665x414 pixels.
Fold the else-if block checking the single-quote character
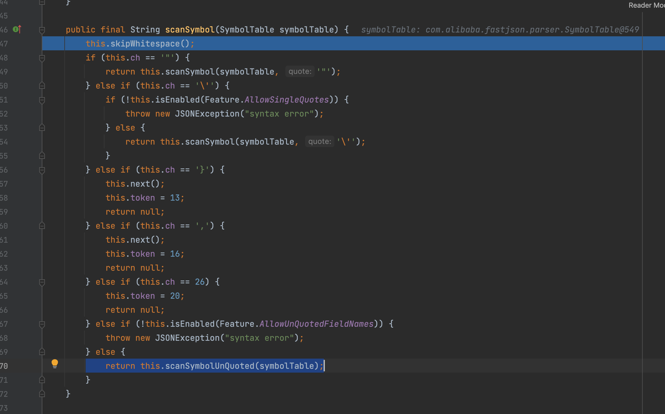42,86
